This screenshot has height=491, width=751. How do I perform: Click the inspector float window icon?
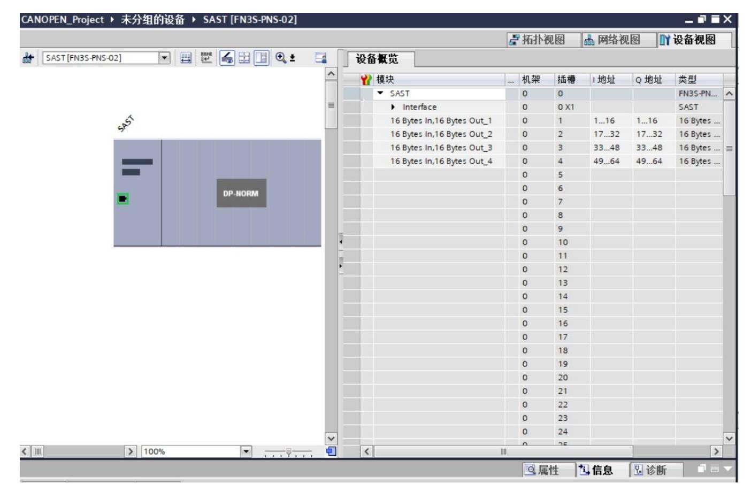702,469
